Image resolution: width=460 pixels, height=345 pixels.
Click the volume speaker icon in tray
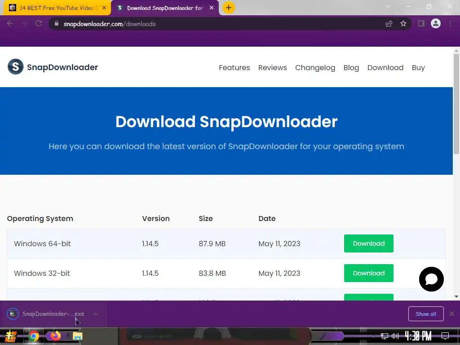click(x=395, y=336)
